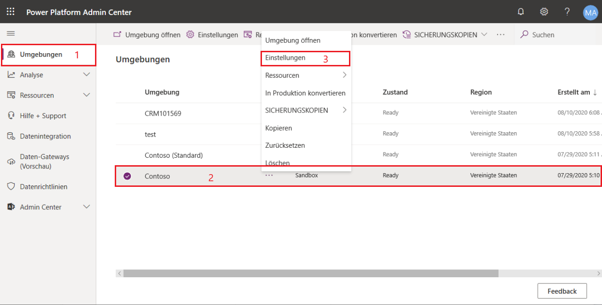Click the scrollbar left arrow
Image resolution: width=602 pixels, height=305 pixels.
click(x=119, y=273)
